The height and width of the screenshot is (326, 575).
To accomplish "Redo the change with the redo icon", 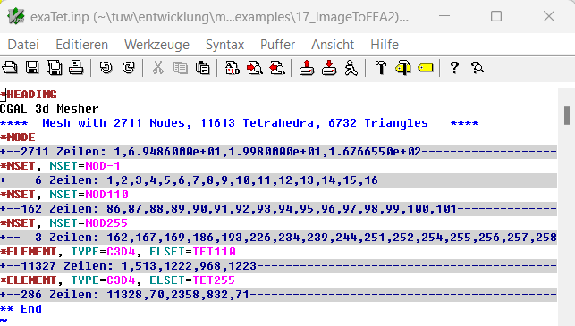I will [129, 68].
